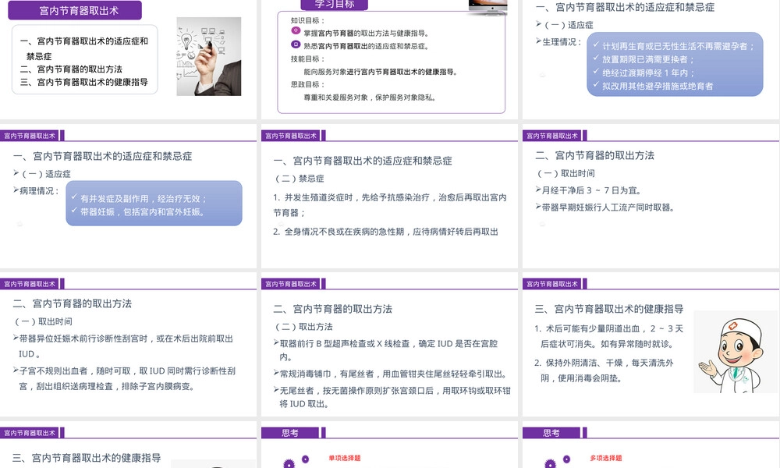
Task: Select the line starting "带器异位妊娠术前行诊断性刮宫时"
Action: (126, 346)
